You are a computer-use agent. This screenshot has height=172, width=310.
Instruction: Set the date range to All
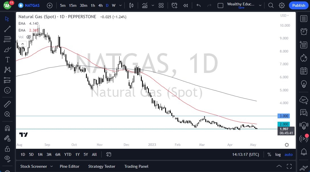point(94,154)
